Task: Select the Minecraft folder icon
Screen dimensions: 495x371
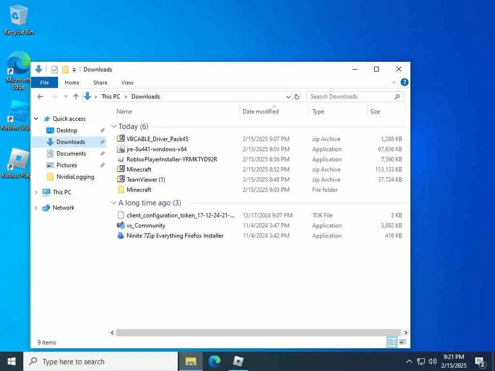Action: 120,189
